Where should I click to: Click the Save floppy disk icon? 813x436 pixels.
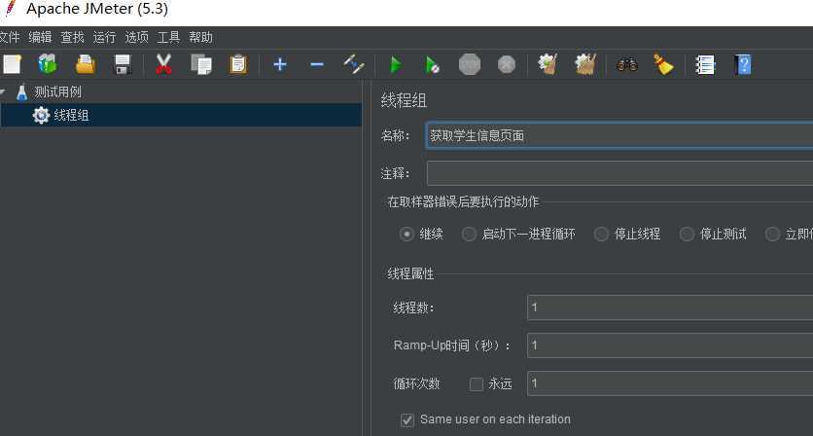coord(123,65)
